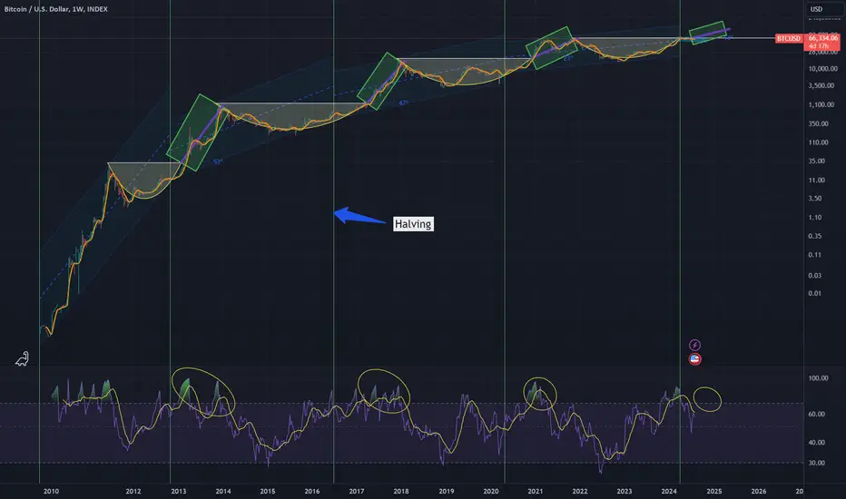
Task: Click the 0.35 price axis label
Action: coord(815,236)
